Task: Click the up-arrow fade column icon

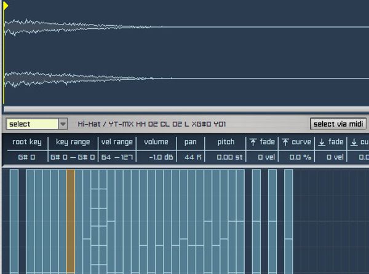Action: (253, 143)
